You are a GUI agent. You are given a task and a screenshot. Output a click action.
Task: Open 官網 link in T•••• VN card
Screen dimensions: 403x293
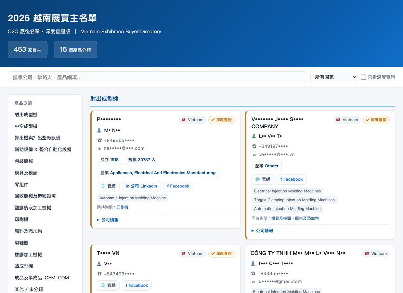(x=108, y=286)
